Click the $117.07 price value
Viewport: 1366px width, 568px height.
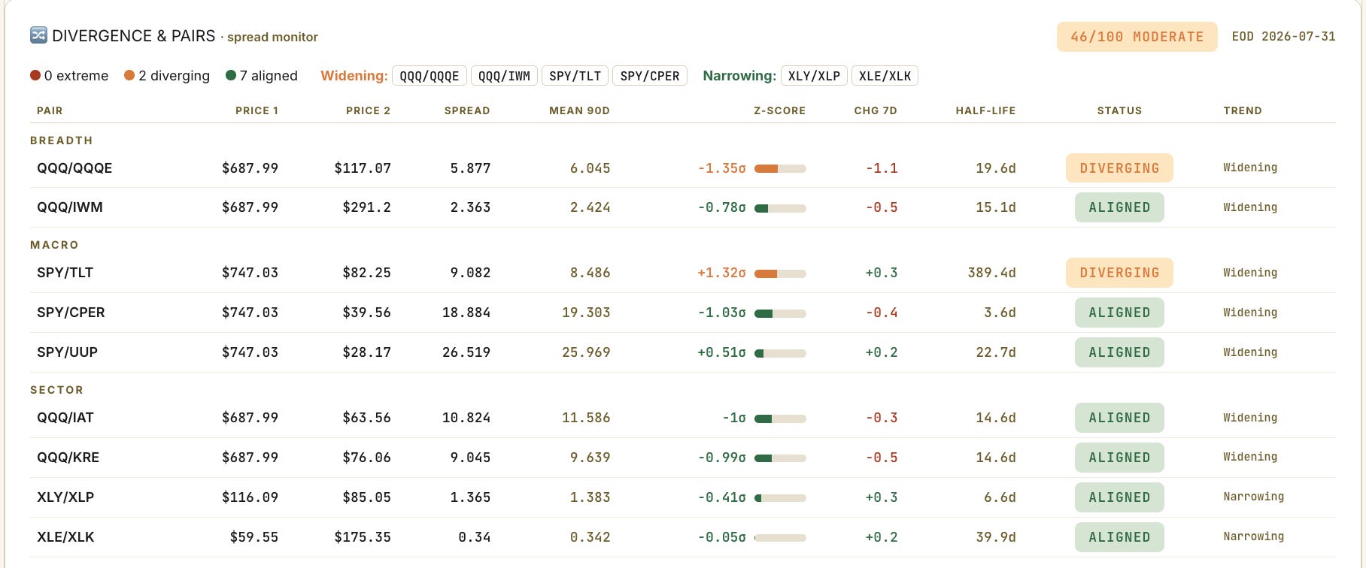[363, 168]
